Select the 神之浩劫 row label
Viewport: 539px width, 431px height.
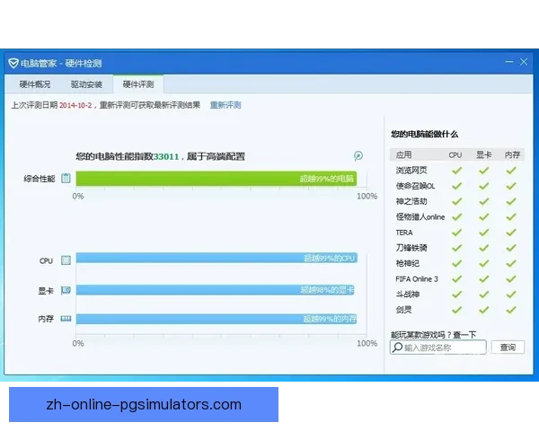tap(411, 201)
